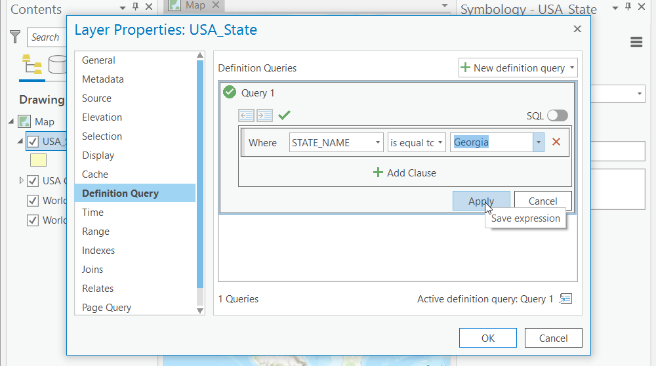Screen dimensions: 656x366
Task: Open the Cache properties page
Action: pos(95,174)
